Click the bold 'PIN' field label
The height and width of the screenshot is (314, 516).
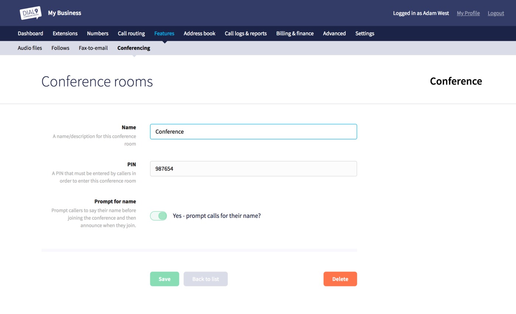[x=132, y=165]
